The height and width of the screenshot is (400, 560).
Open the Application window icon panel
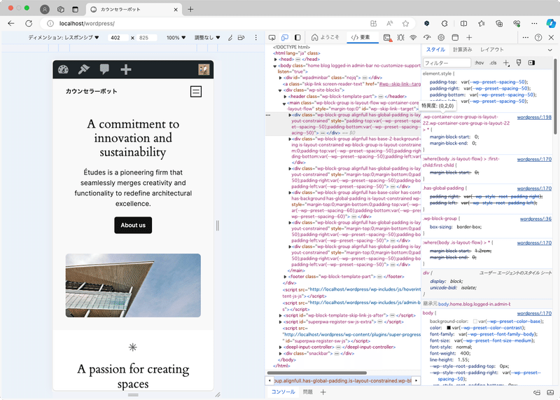(x=455, y=38)
